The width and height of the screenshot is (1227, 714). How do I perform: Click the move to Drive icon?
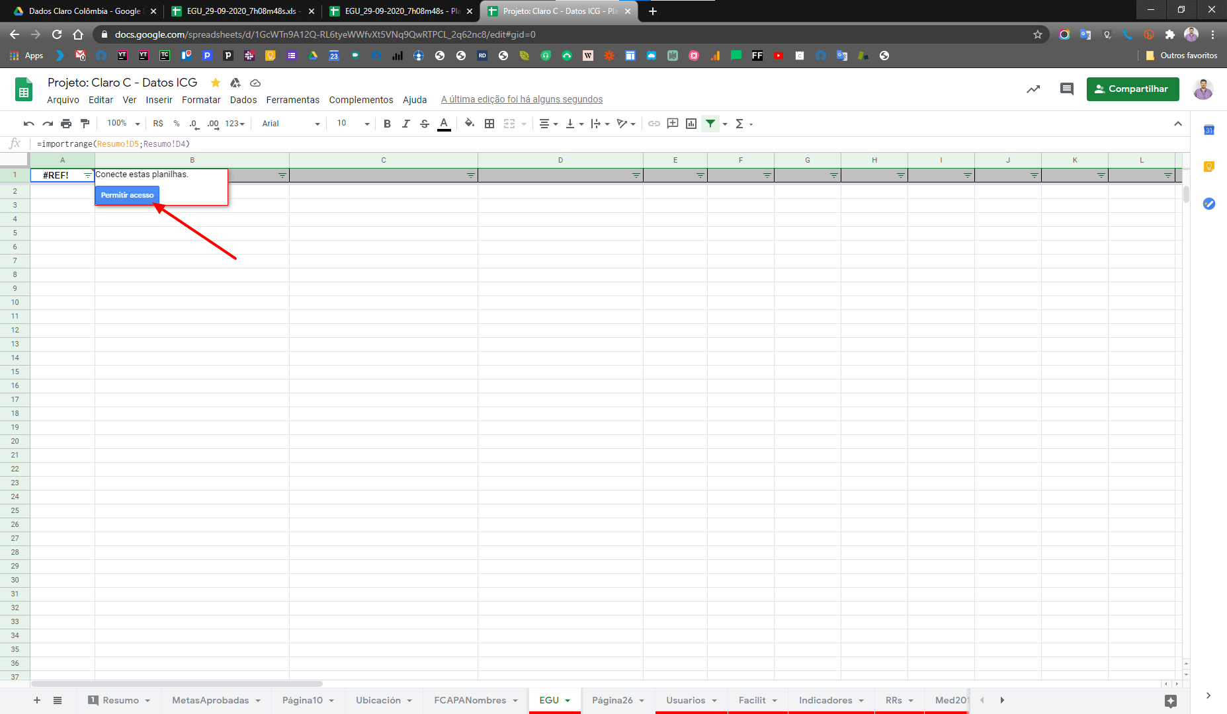pyautogui.click(x=235, y=83)
